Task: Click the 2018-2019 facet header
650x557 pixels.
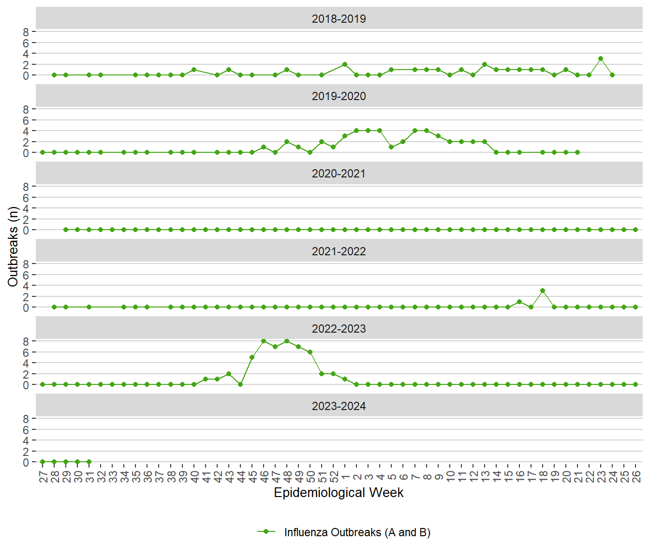Action: click(x=339, y=19)
